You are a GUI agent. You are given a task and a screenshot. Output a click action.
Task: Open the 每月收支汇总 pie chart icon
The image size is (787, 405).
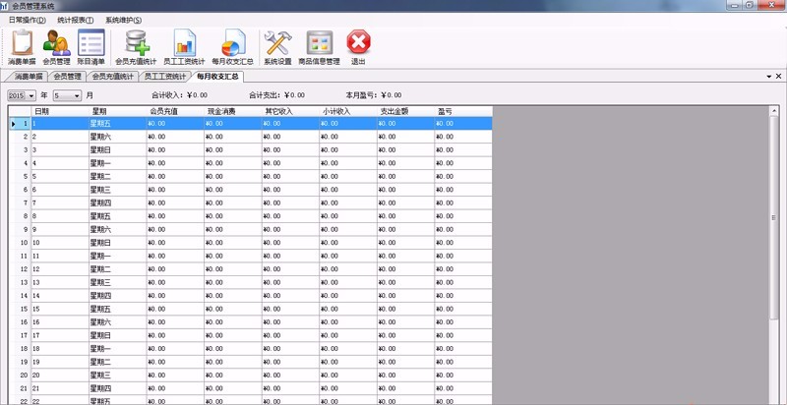232,47
